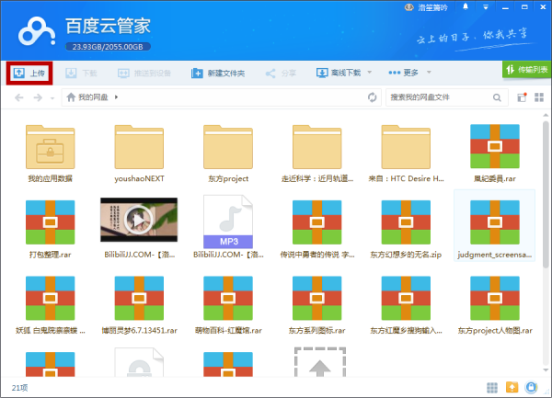The width and height of the screenshot is (552, 398).
Task: Open navigation history dropdown beside forward arrow
Action: pyautogui.click(x=52, y=98)
